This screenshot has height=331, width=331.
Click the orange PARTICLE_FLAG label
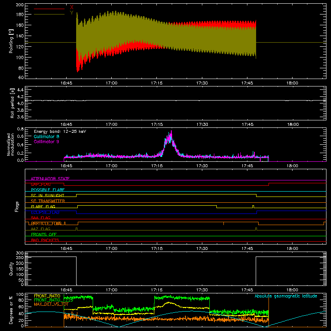(x=46, y=223)
